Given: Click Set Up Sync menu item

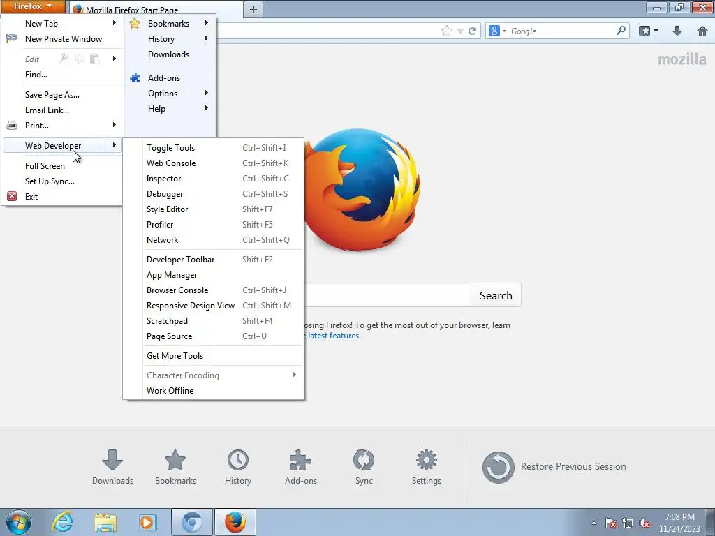Looking at the screenshot, I should [x=63, y=181].
